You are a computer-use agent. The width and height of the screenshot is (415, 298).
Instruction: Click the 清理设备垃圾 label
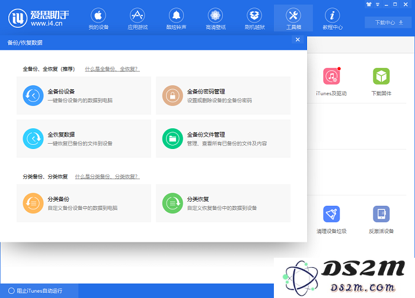pos(331,231)
